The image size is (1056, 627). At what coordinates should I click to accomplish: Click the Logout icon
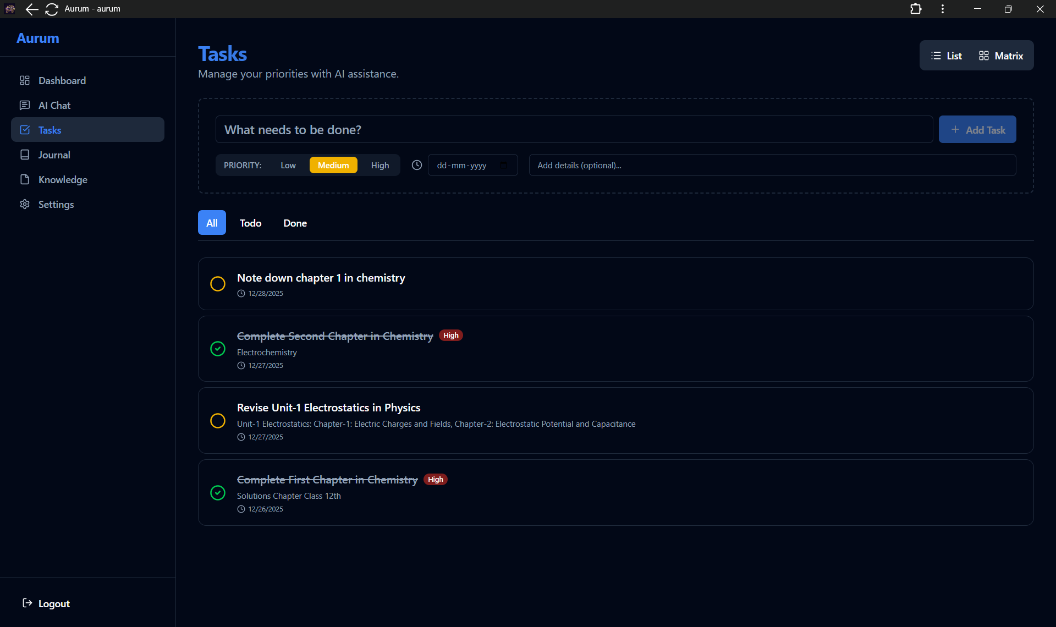(27, 603)
